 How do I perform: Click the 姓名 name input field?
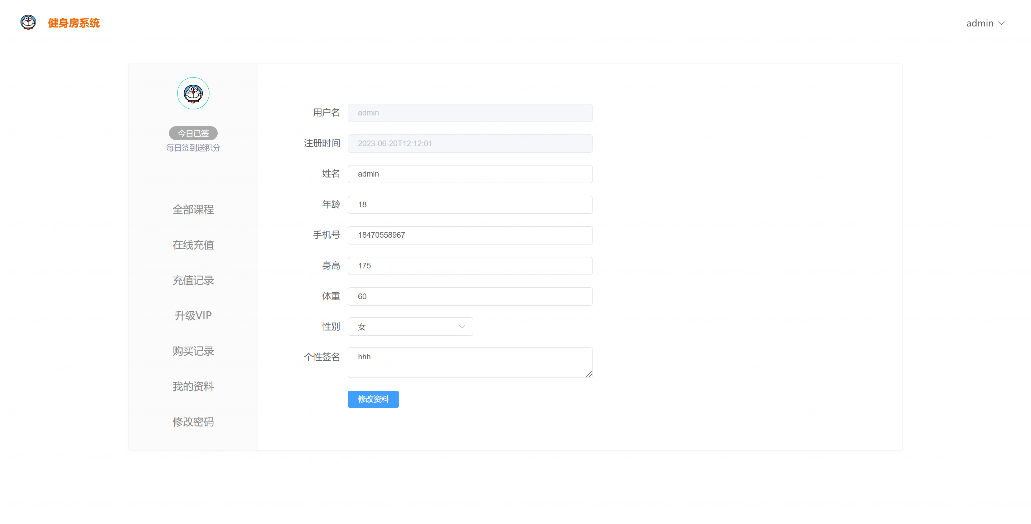[x=470, y=174]
